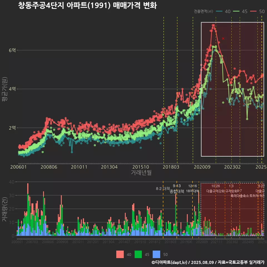Image resolution: width=267 pixels, height=267 pixels.
Task: Click '200703' on the volume chart axis
Action: click(x=32, y=242)
